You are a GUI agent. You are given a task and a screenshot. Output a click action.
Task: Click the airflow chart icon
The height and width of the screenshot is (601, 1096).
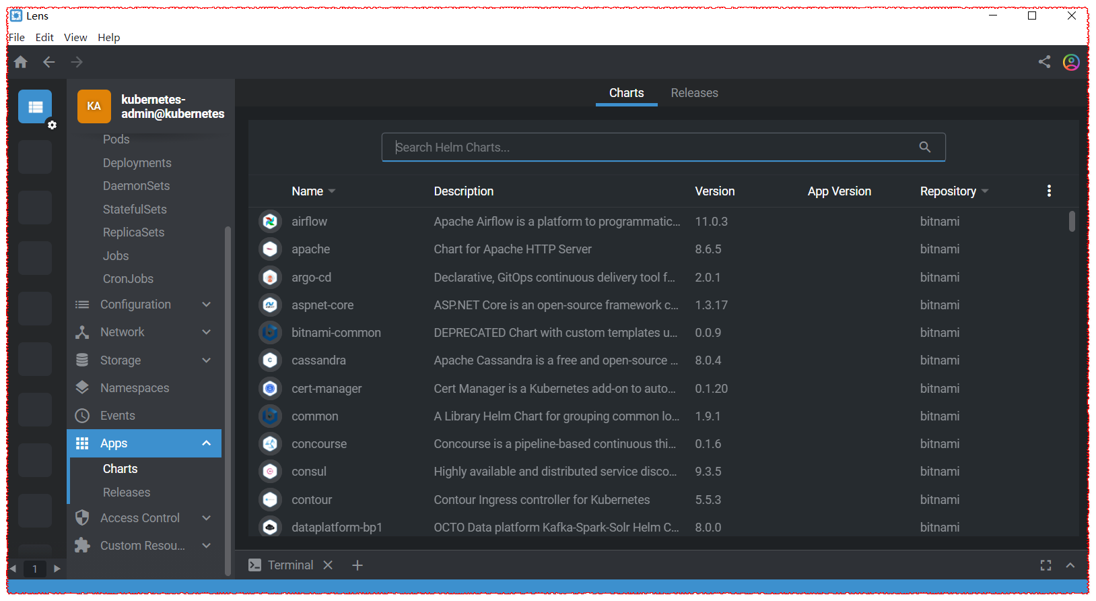pyautogui.click(x=270, y=221)
